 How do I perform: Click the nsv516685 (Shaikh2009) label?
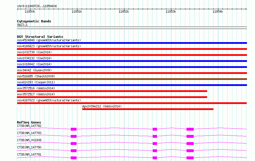tap(36, 76)
